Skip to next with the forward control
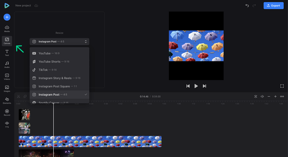 pyautogui.click(x=204, y=86)
